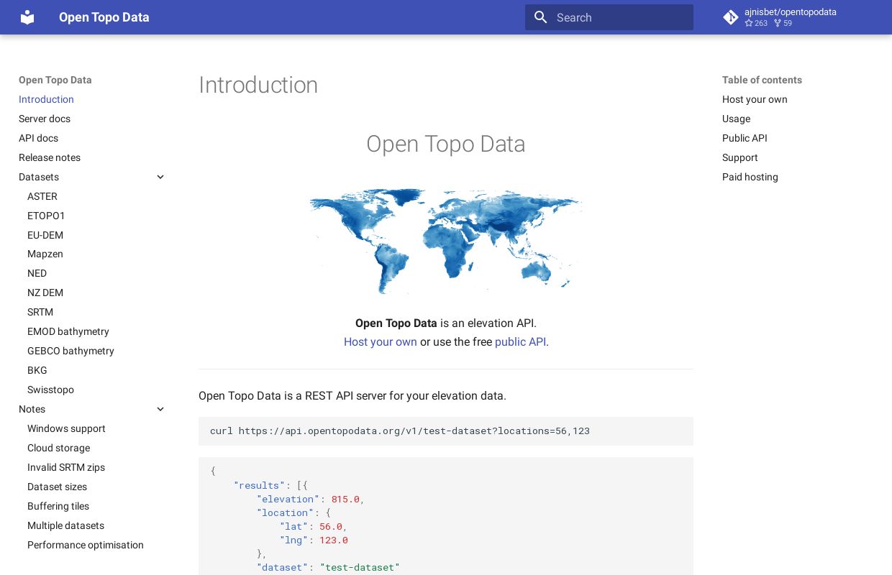892x575 pixels.
Task: Click the "elevation" key in the JSON code block
Action: pos(288,499)
